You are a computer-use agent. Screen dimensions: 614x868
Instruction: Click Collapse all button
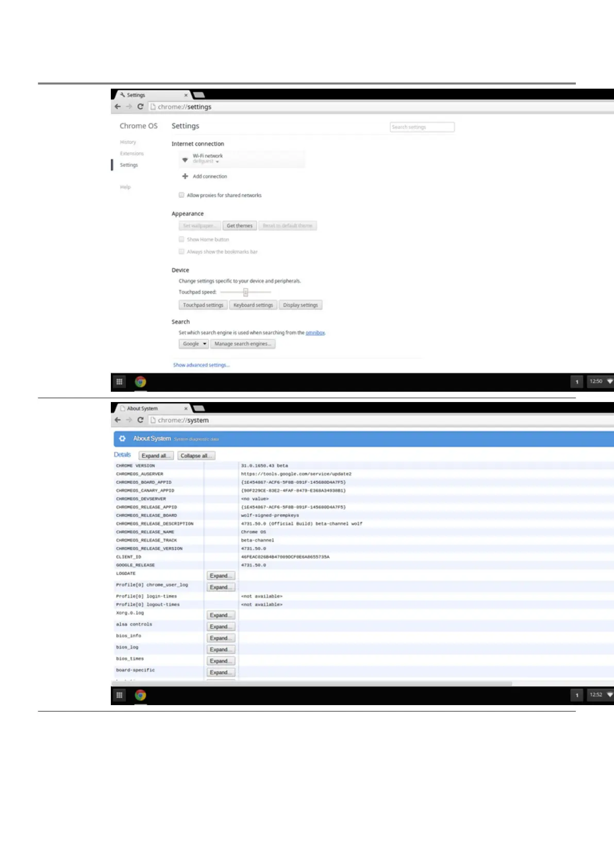(196, 456)
